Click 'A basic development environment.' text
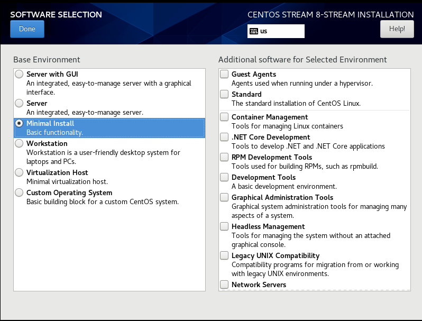This screenshot has height=321, width=422. [x=284, y=187]
